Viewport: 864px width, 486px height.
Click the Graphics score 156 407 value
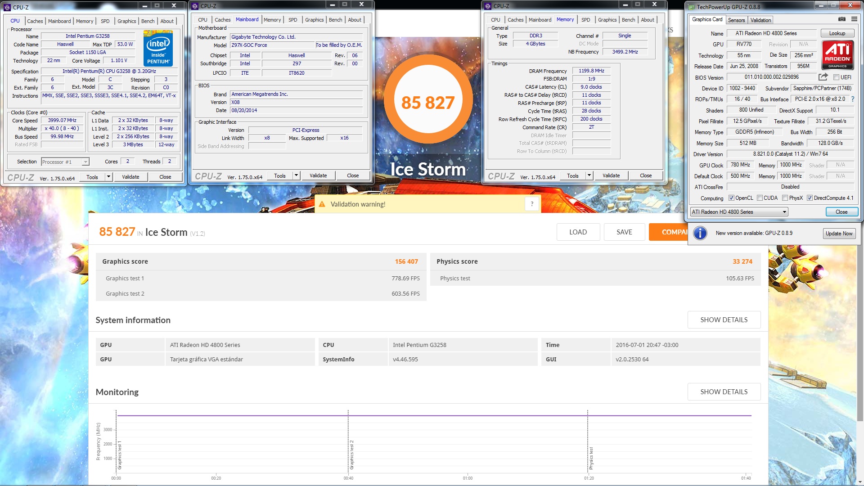(406, 261)
